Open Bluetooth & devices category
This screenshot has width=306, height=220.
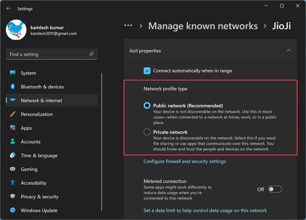[x=52, y=87]
